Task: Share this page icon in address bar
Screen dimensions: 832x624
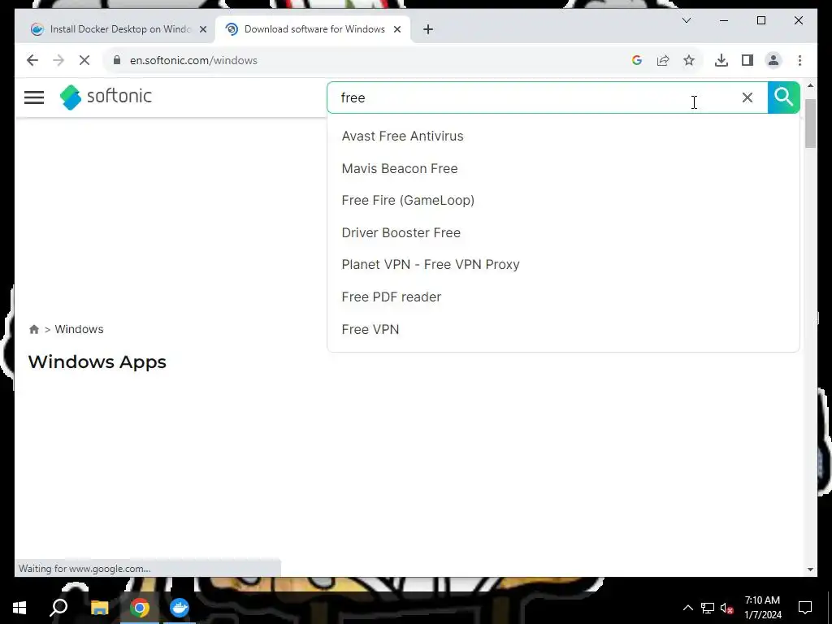Action: [x=663, y=60]
